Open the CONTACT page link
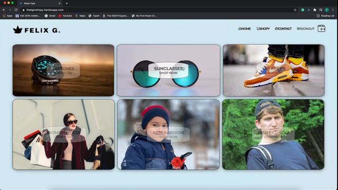The image size is (338, 190). pos(283,28)
